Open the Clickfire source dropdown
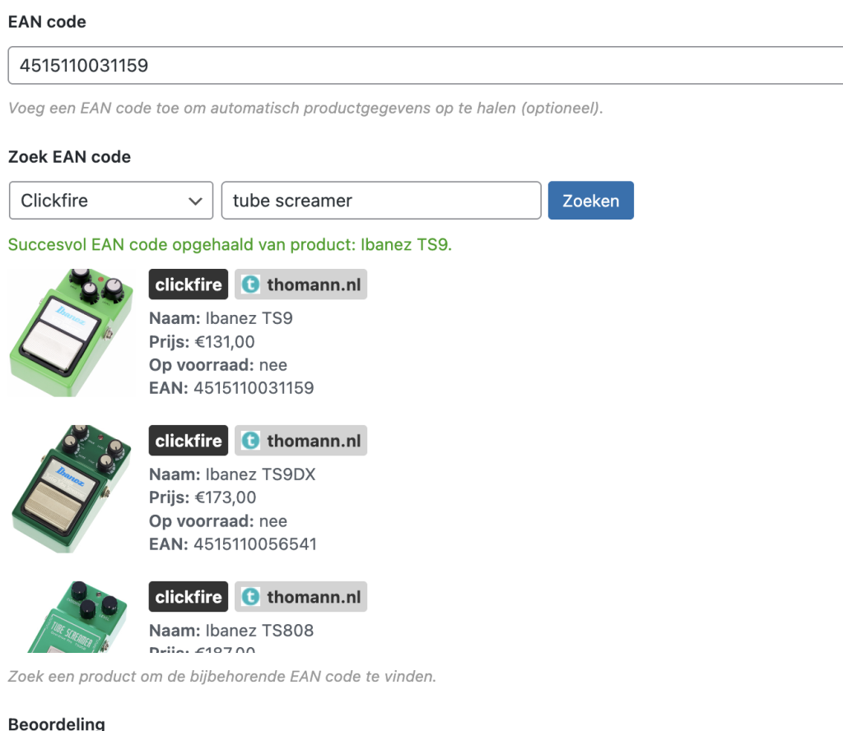 click(111, 201)
